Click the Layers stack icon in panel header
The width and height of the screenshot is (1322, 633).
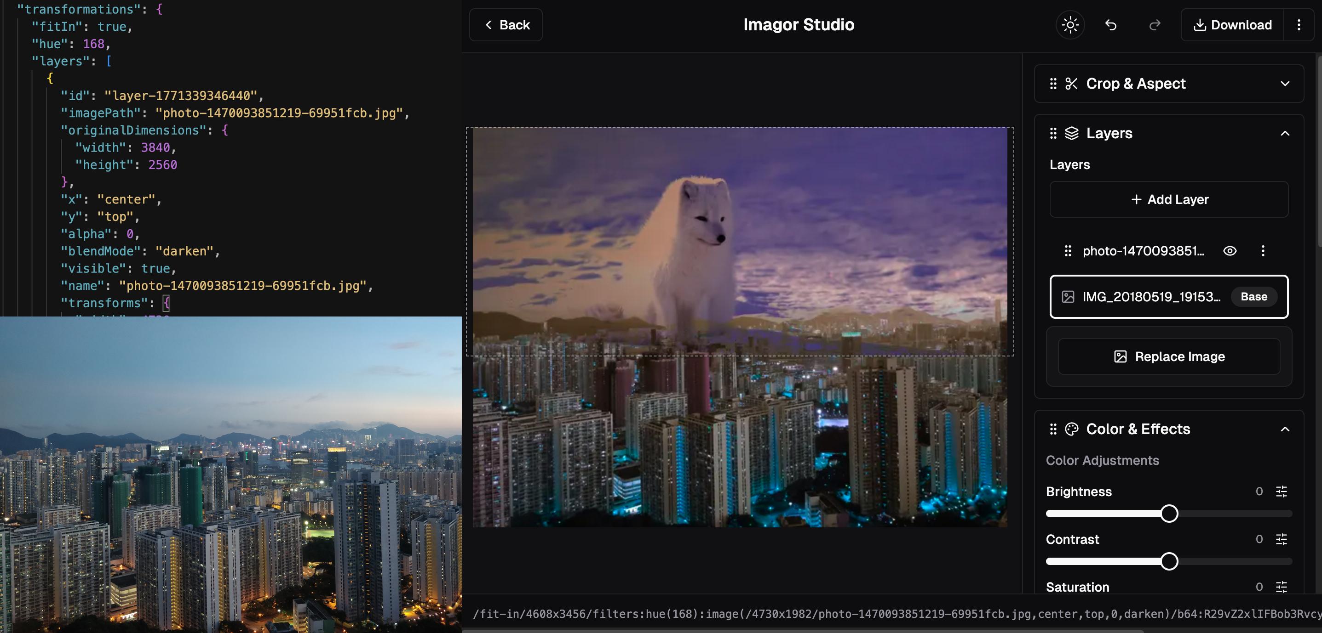tap(1072, 133)
